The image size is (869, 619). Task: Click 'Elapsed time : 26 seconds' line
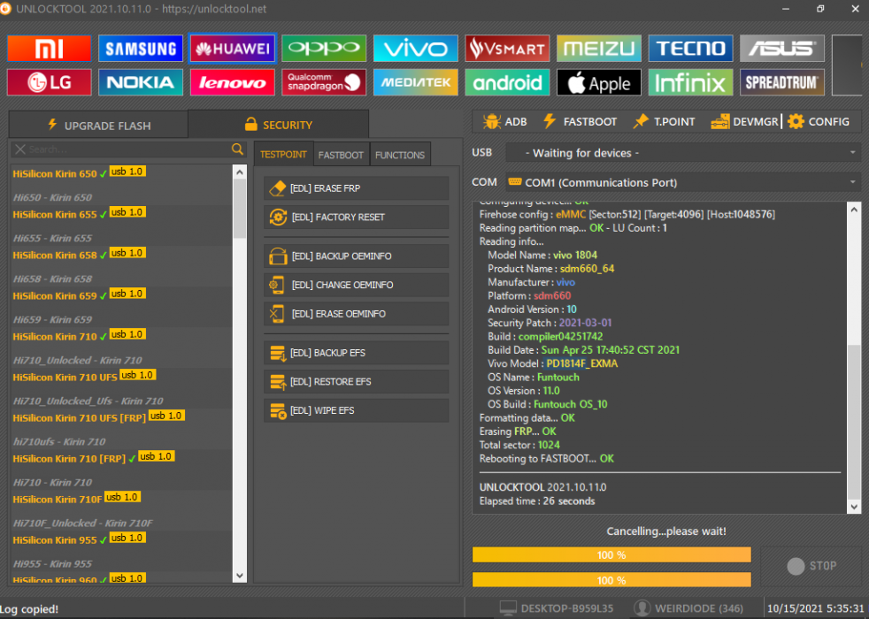pyautogui.click(x=537, y=501)
